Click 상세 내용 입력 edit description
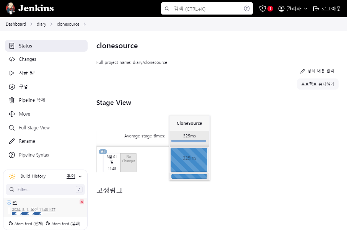This screenshot has height=235, width=347. pyautogui.click(x=317, y=71)
